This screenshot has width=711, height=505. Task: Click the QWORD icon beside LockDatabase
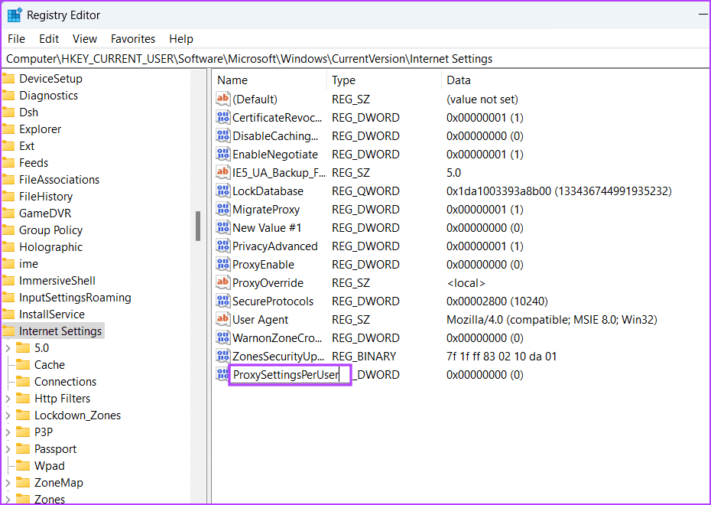222,191
